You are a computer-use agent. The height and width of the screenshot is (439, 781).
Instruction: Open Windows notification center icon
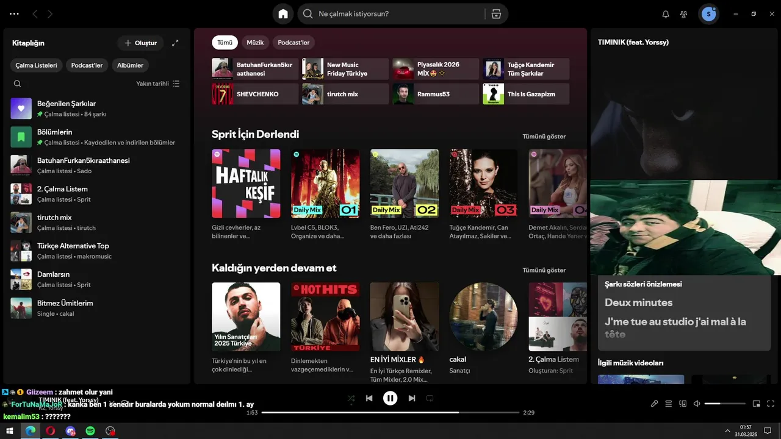(768, 430)
